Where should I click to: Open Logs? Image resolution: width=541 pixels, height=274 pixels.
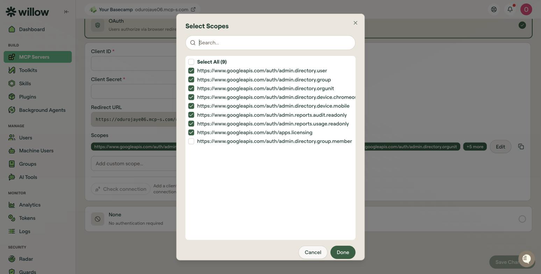[x=38, y=231]
